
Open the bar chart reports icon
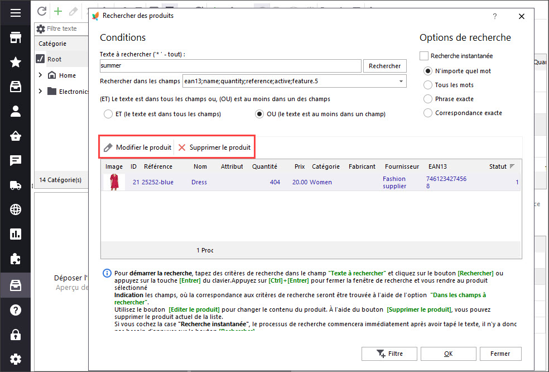(x=16, y=234)
